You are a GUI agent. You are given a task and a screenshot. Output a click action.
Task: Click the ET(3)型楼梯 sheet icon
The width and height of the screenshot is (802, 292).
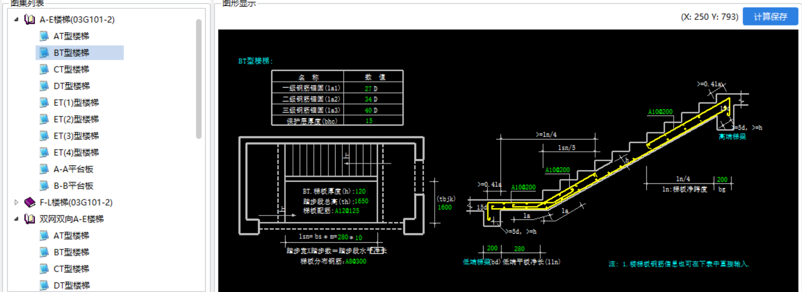44,136
